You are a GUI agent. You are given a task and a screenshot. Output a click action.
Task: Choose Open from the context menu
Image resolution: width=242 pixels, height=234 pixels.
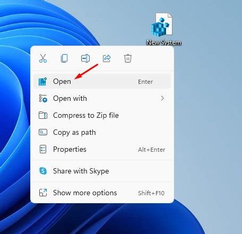tap(102, 82)
